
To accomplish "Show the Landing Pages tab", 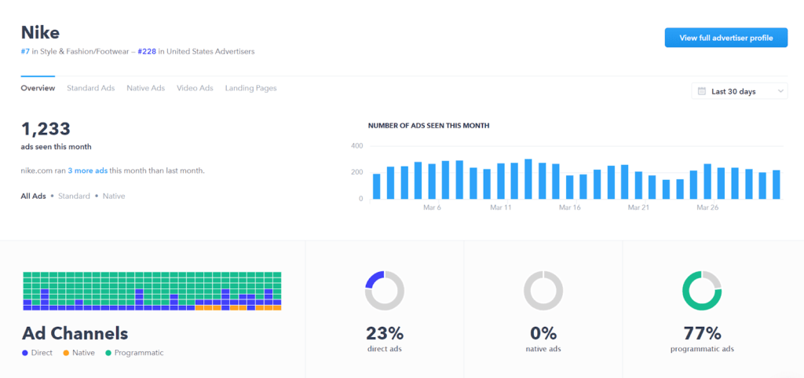I will point(250,88).
